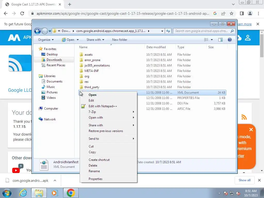Select Desktop in Favorites
This screenshot has height=198, width=264.
(x=52, y=54)
